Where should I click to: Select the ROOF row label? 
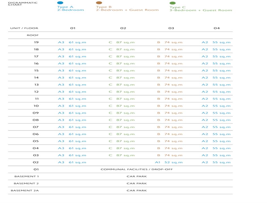pos(33,35)
